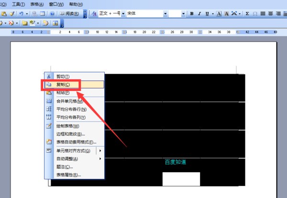Viewport: 287px width, 198px height.
Task: Click the Reviewing Pane icon
Action: tap(55, 23)
